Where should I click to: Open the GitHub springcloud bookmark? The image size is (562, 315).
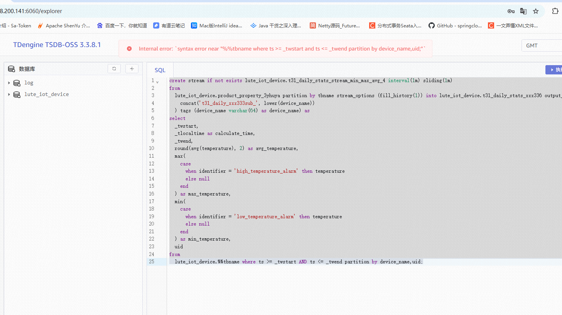[x=455, y=26]
